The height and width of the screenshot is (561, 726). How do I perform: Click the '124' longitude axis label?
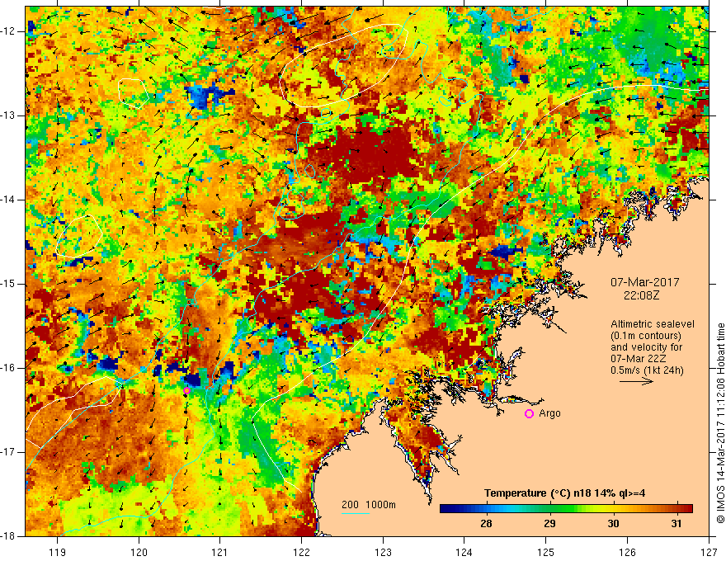[x=464, y=552]
